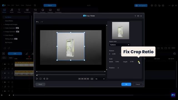Image resolution: width=178 pixels, height=100 pixels.
Task: Open the Aspect ratio Freeform dropdown
Action: pyautogui.click(x=120, y=45)
